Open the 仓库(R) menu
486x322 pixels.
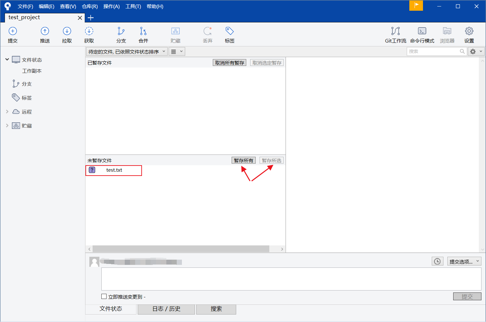coord(90,6)
